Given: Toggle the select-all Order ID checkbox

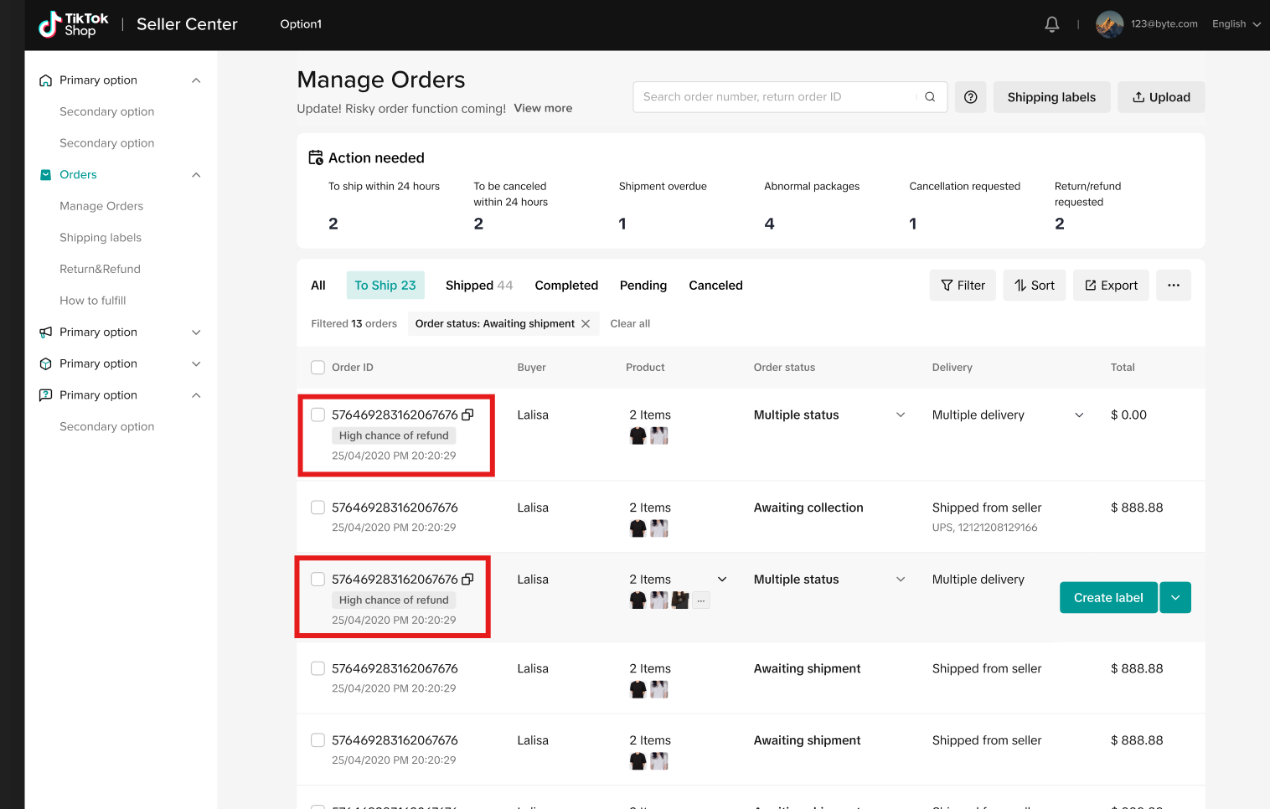Looking at the screenshot, I should (317, 368).
